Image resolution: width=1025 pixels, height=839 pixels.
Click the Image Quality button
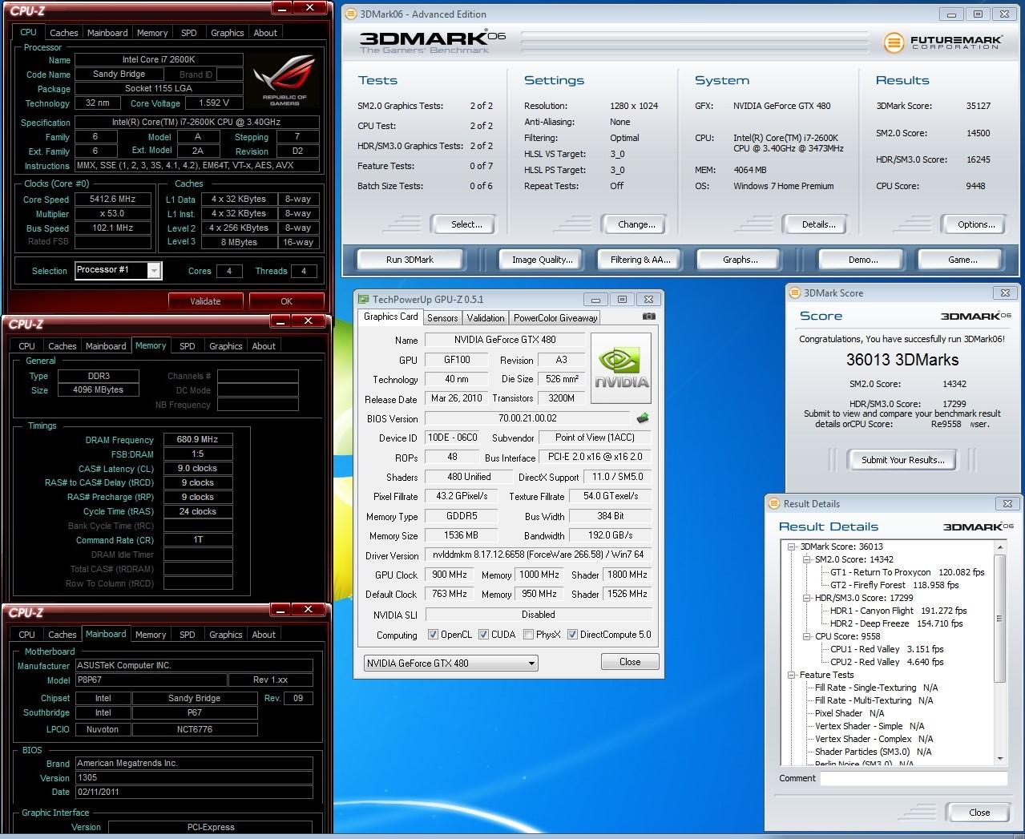coord(543,260)
